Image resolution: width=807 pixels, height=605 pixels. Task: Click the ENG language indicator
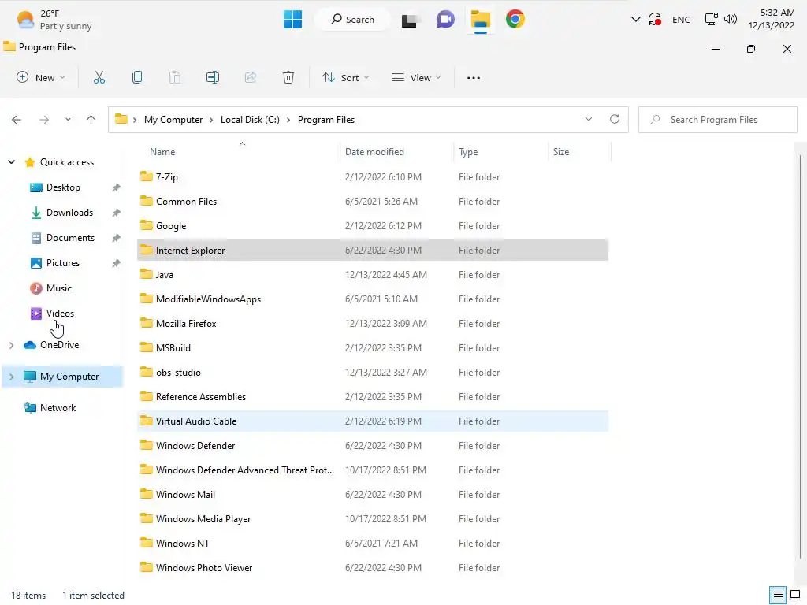point(682,20)
